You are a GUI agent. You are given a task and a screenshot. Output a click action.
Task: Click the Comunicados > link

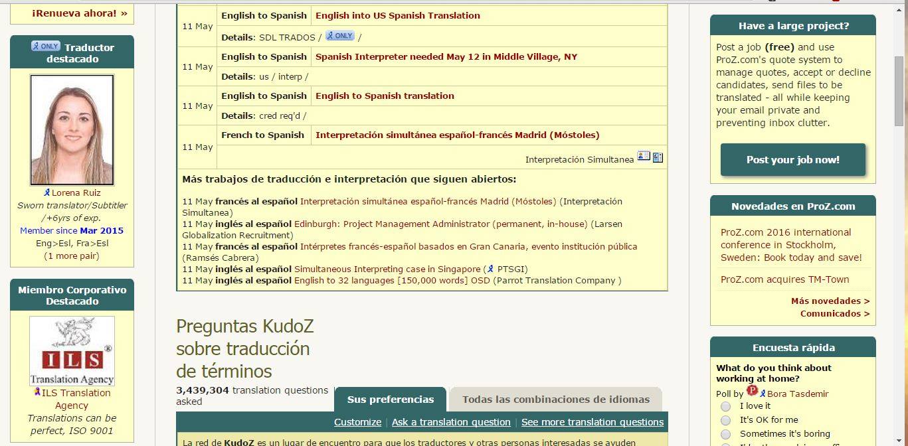point(835,314)
